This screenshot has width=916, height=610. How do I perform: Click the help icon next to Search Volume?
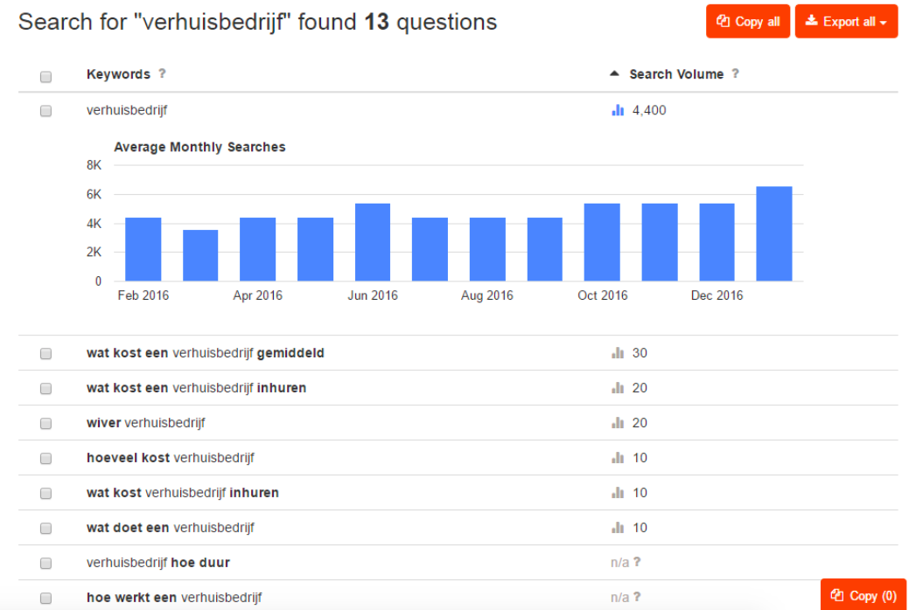tap(735, 74)
